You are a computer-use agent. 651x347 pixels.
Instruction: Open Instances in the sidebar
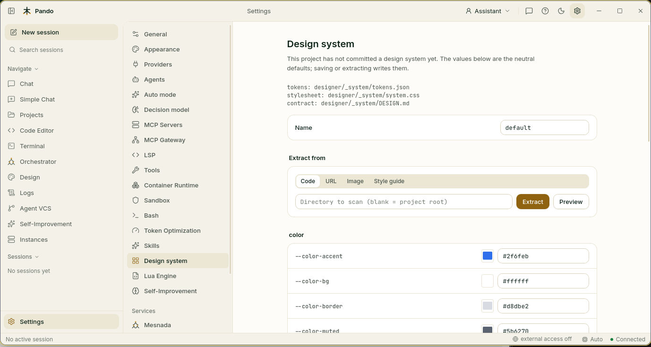[x=61, y=239]
